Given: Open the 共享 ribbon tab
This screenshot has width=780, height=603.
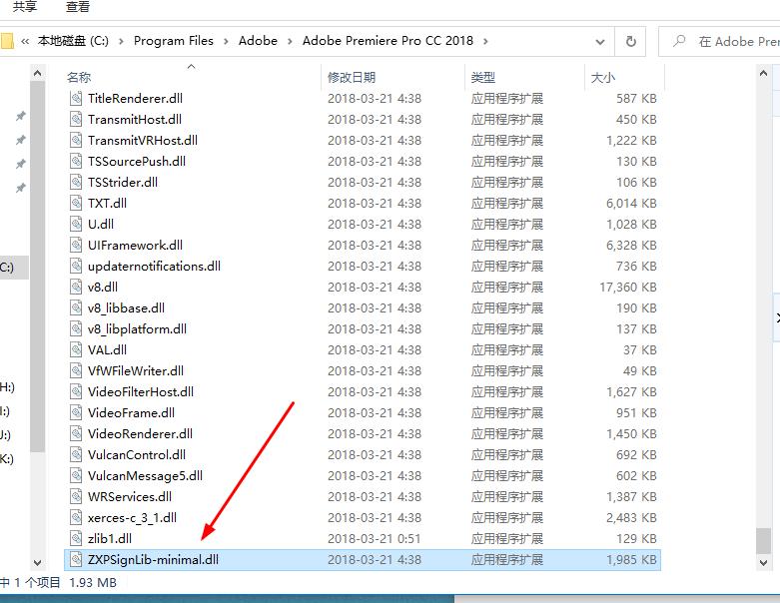Looking at the screenshot, I should tap(24, 7).
